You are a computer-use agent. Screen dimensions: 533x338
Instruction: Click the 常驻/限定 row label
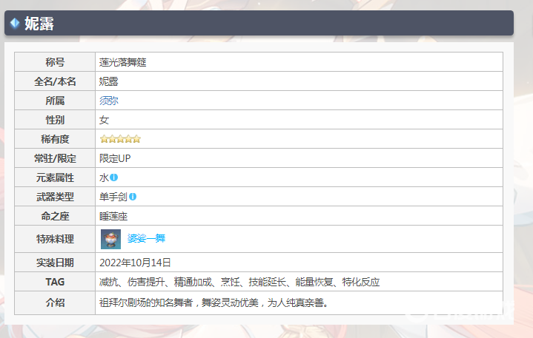(x=55, y=158)
